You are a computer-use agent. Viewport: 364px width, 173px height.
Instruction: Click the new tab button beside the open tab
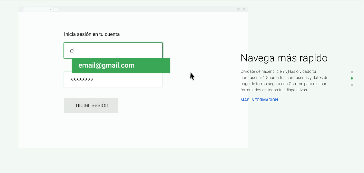pos(56,10)
